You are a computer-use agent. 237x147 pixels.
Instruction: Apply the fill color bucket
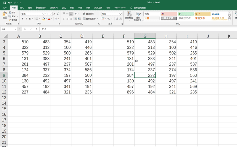(x=44, y=19)
